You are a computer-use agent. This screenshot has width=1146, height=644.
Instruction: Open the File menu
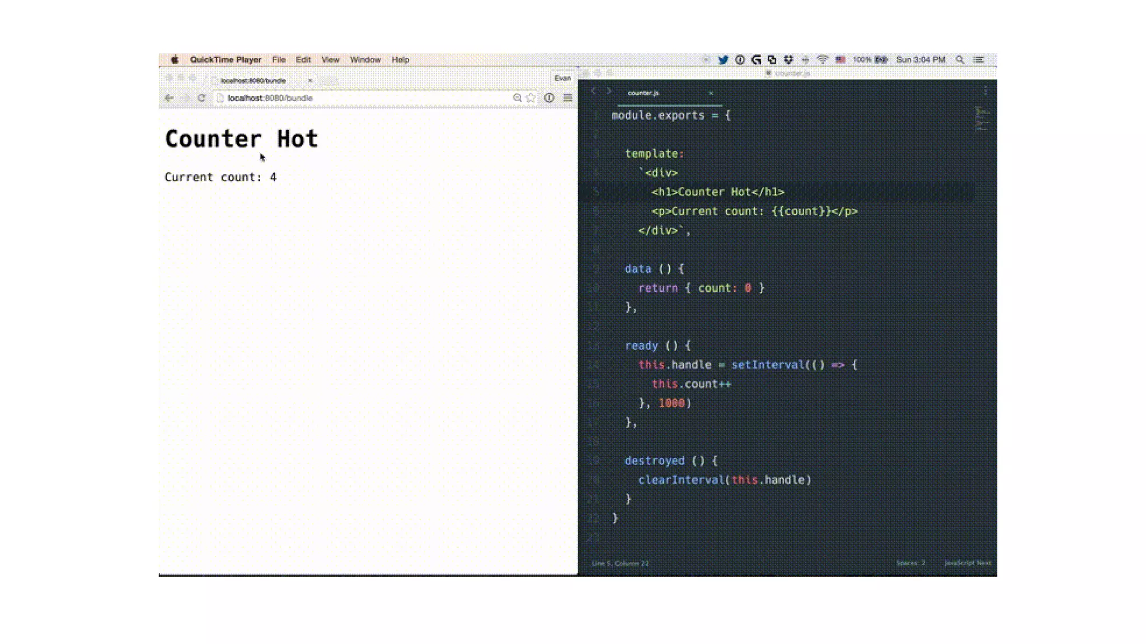click(x=279, y=60)
